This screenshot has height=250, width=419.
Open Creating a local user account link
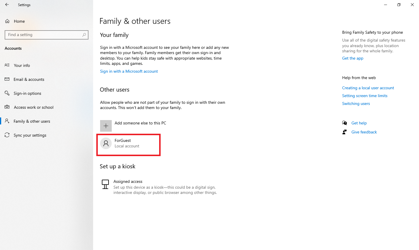[368, 88]
